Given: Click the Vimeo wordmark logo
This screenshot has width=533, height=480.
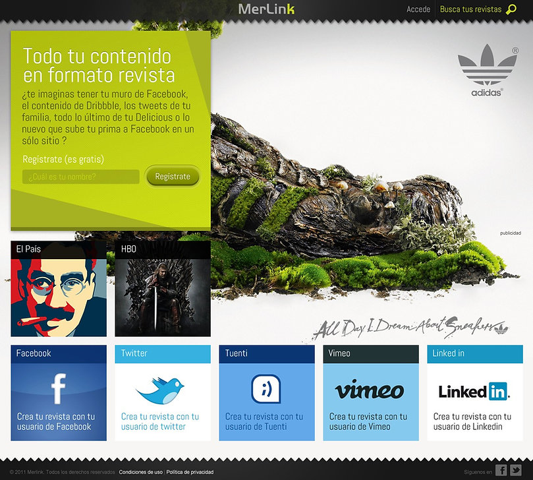Looking at the screenshot, I should click(370, 390).
